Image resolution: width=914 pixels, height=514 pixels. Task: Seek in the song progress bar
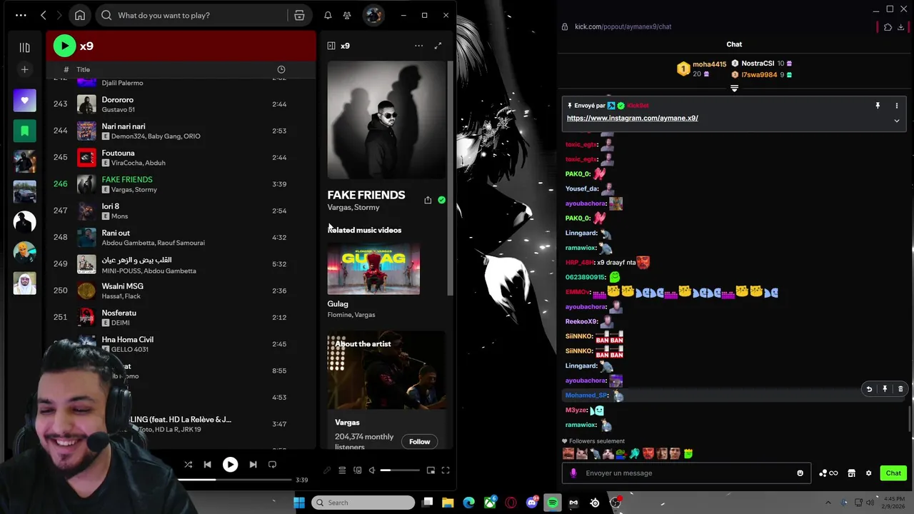tap(234, 480)
